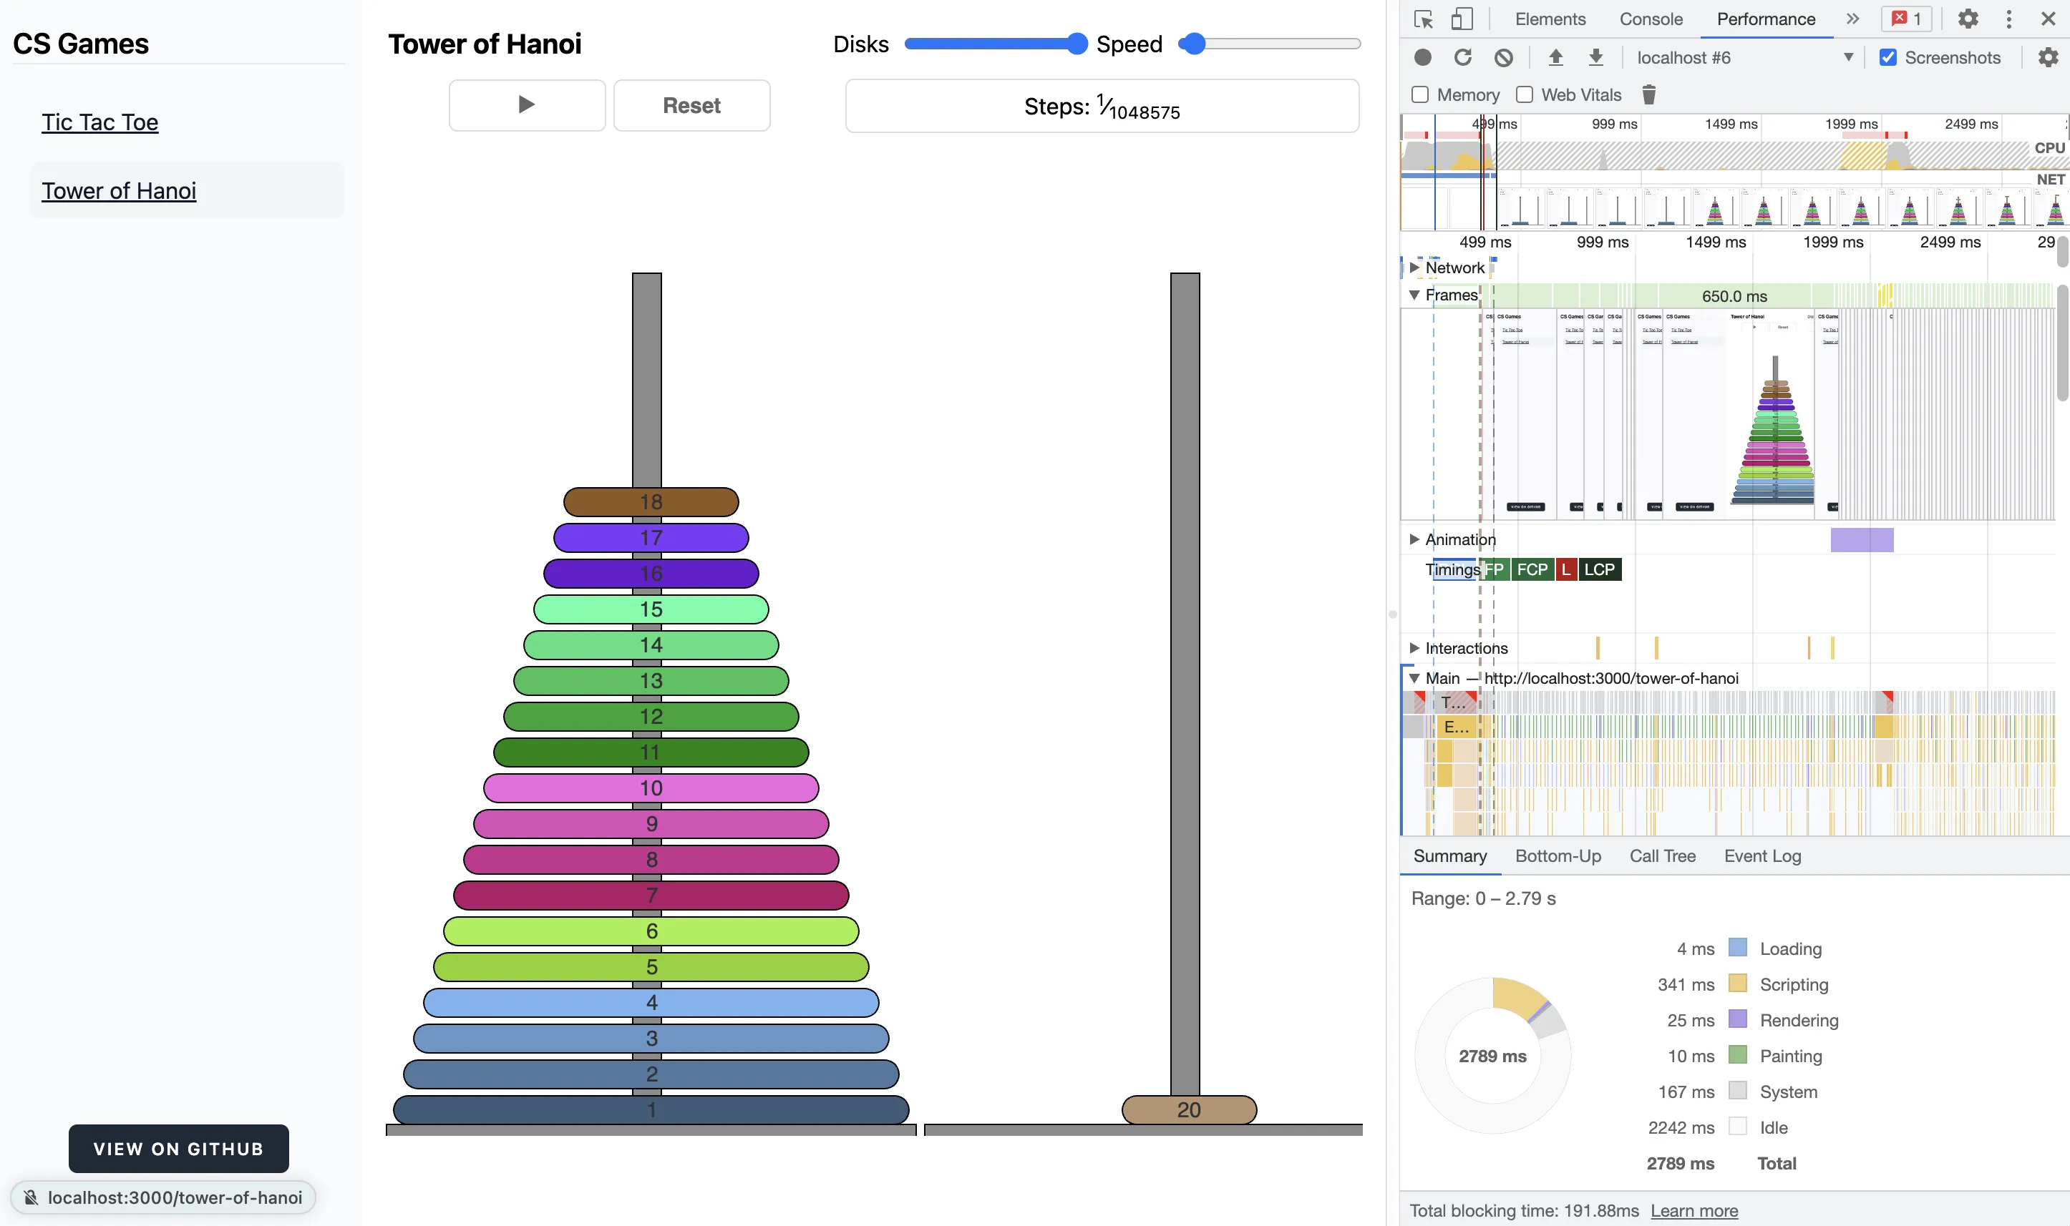Click the load profile upload icon
The image size is (2070, 1226).
[x=1556, y=58]
